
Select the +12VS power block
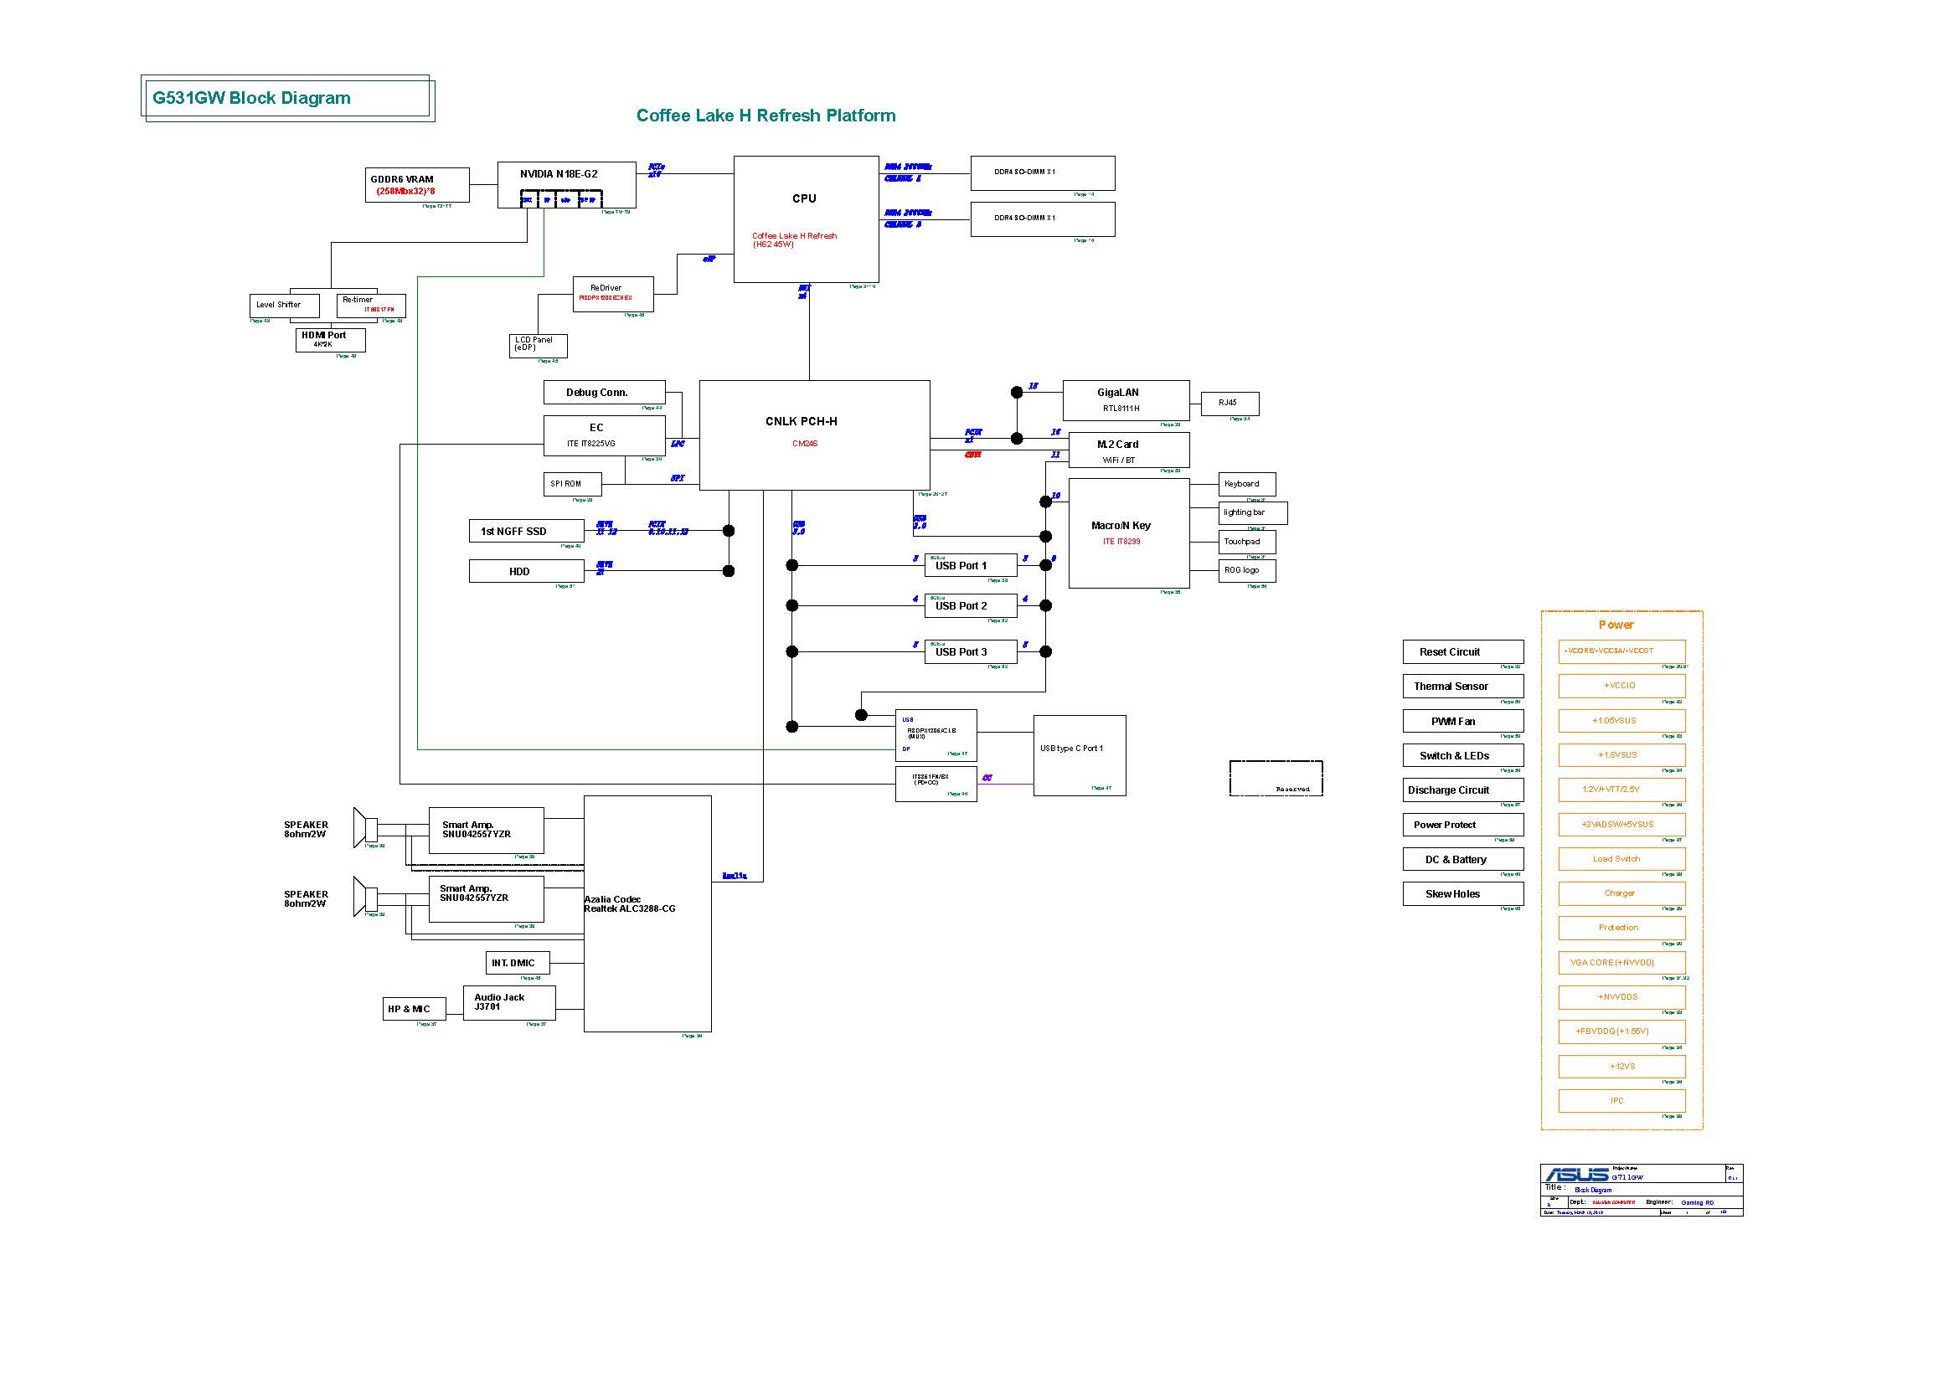coord(1621,1067)
